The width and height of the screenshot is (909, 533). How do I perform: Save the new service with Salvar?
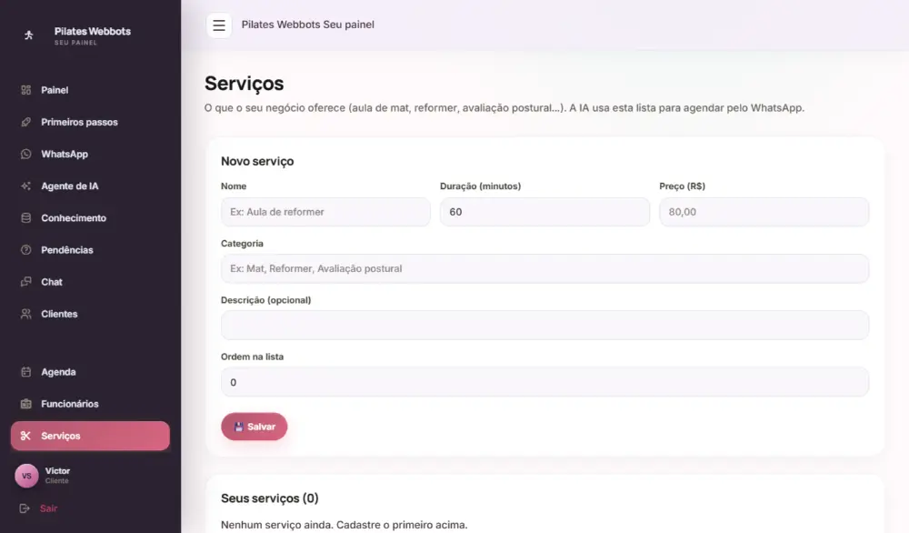254,427
